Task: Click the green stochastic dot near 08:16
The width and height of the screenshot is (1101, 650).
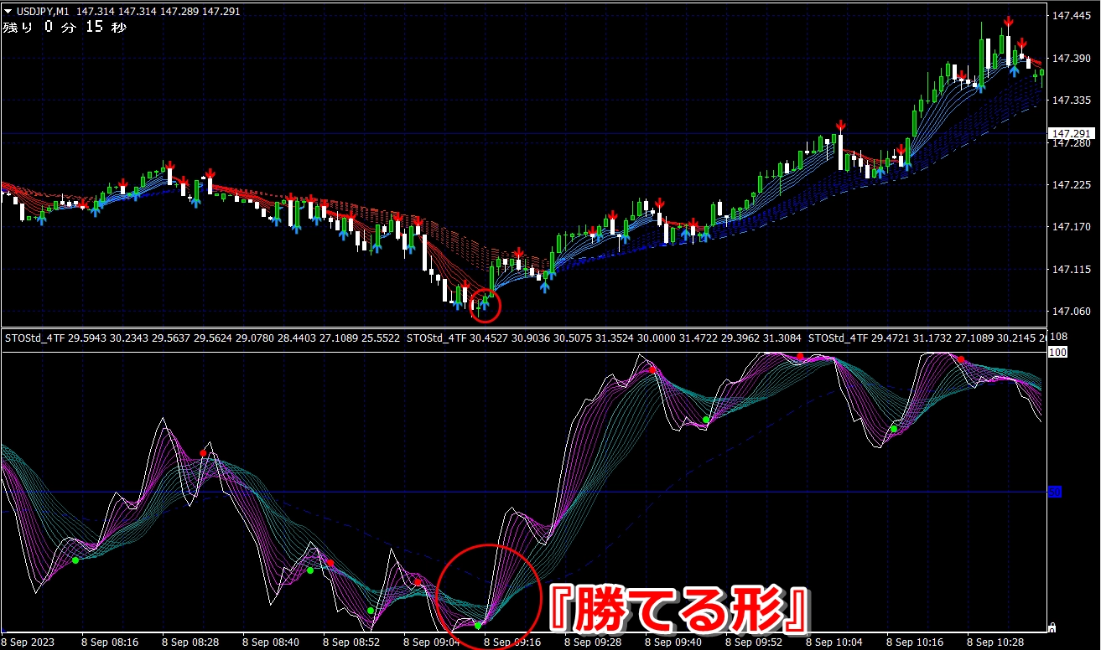Action: click(x=75, y=560)
